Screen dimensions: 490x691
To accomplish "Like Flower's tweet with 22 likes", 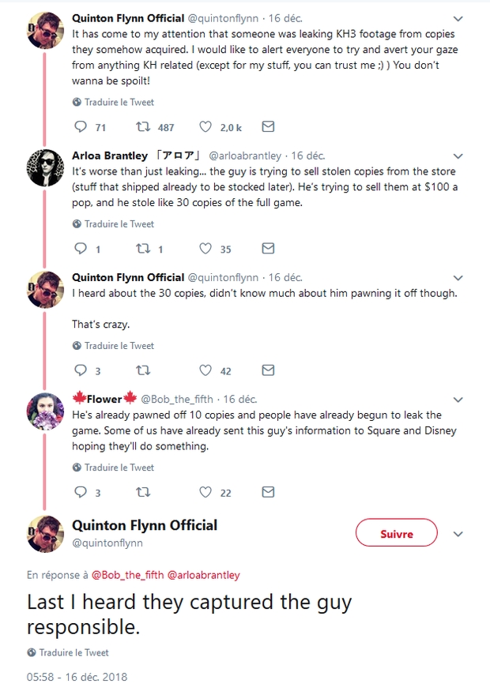I will [205, 492].
